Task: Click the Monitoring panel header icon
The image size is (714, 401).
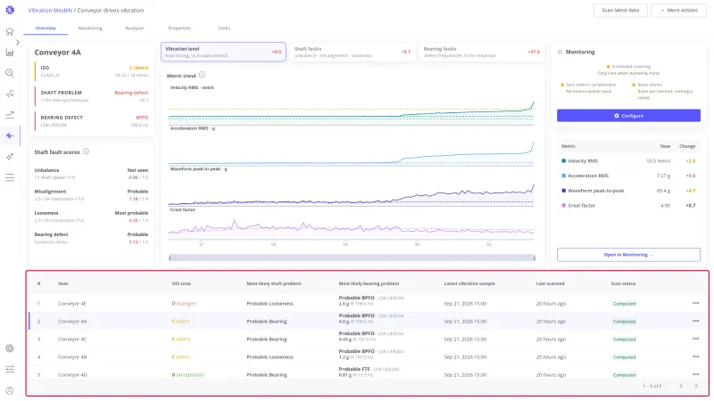Action: pos(560,53)
